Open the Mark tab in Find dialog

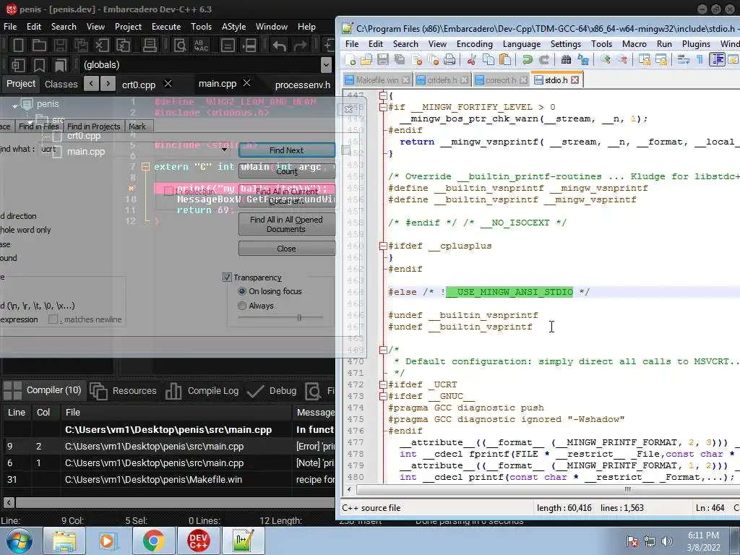[x=137, y=126]
